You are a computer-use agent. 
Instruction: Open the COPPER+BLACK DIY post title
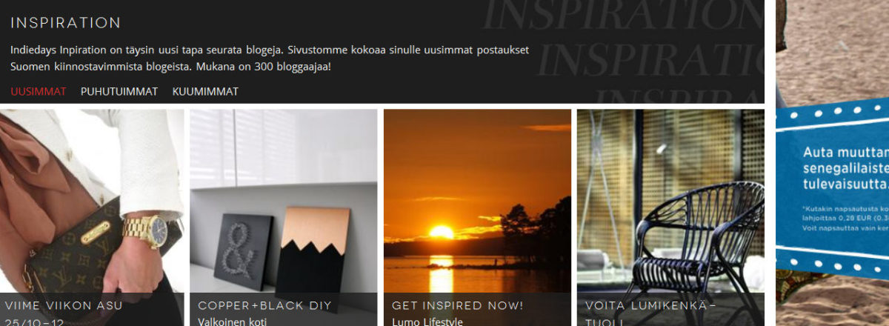tap(264, 305)
